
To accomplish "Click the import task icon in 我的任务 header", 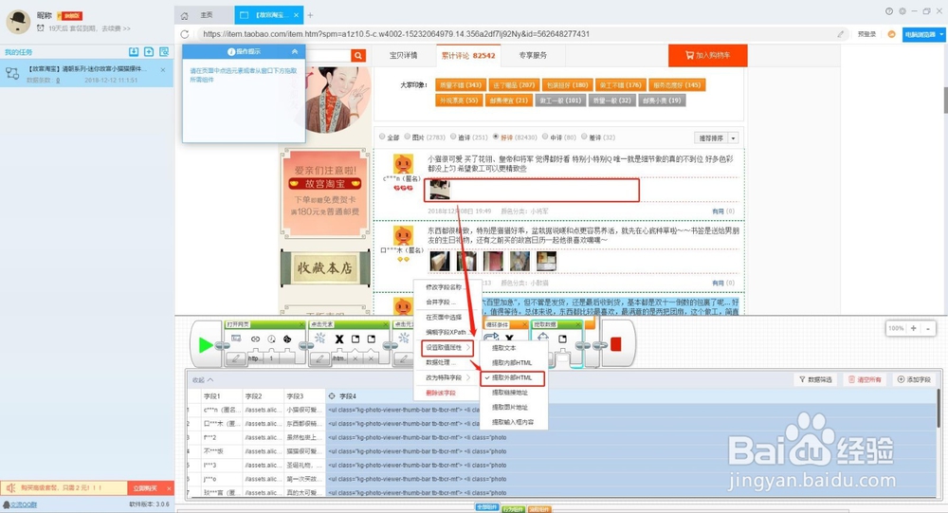I will click(x=134, y=52).
